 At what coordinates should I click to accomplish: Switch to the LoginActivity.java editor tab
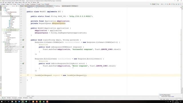pyautogui.click(x=41, y=6)
